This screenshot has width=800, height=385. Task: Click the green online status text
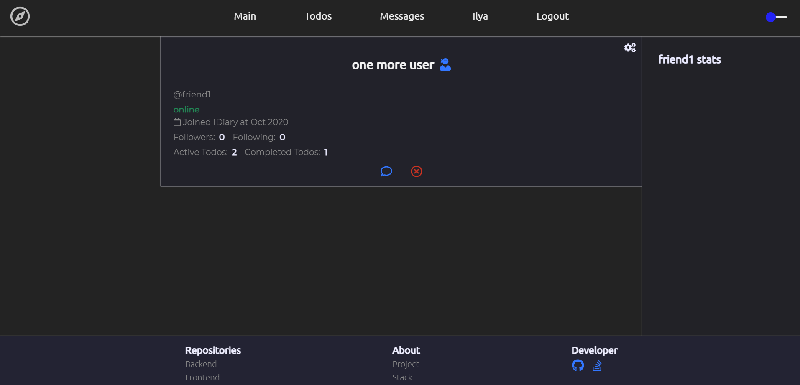pos(187,110)
